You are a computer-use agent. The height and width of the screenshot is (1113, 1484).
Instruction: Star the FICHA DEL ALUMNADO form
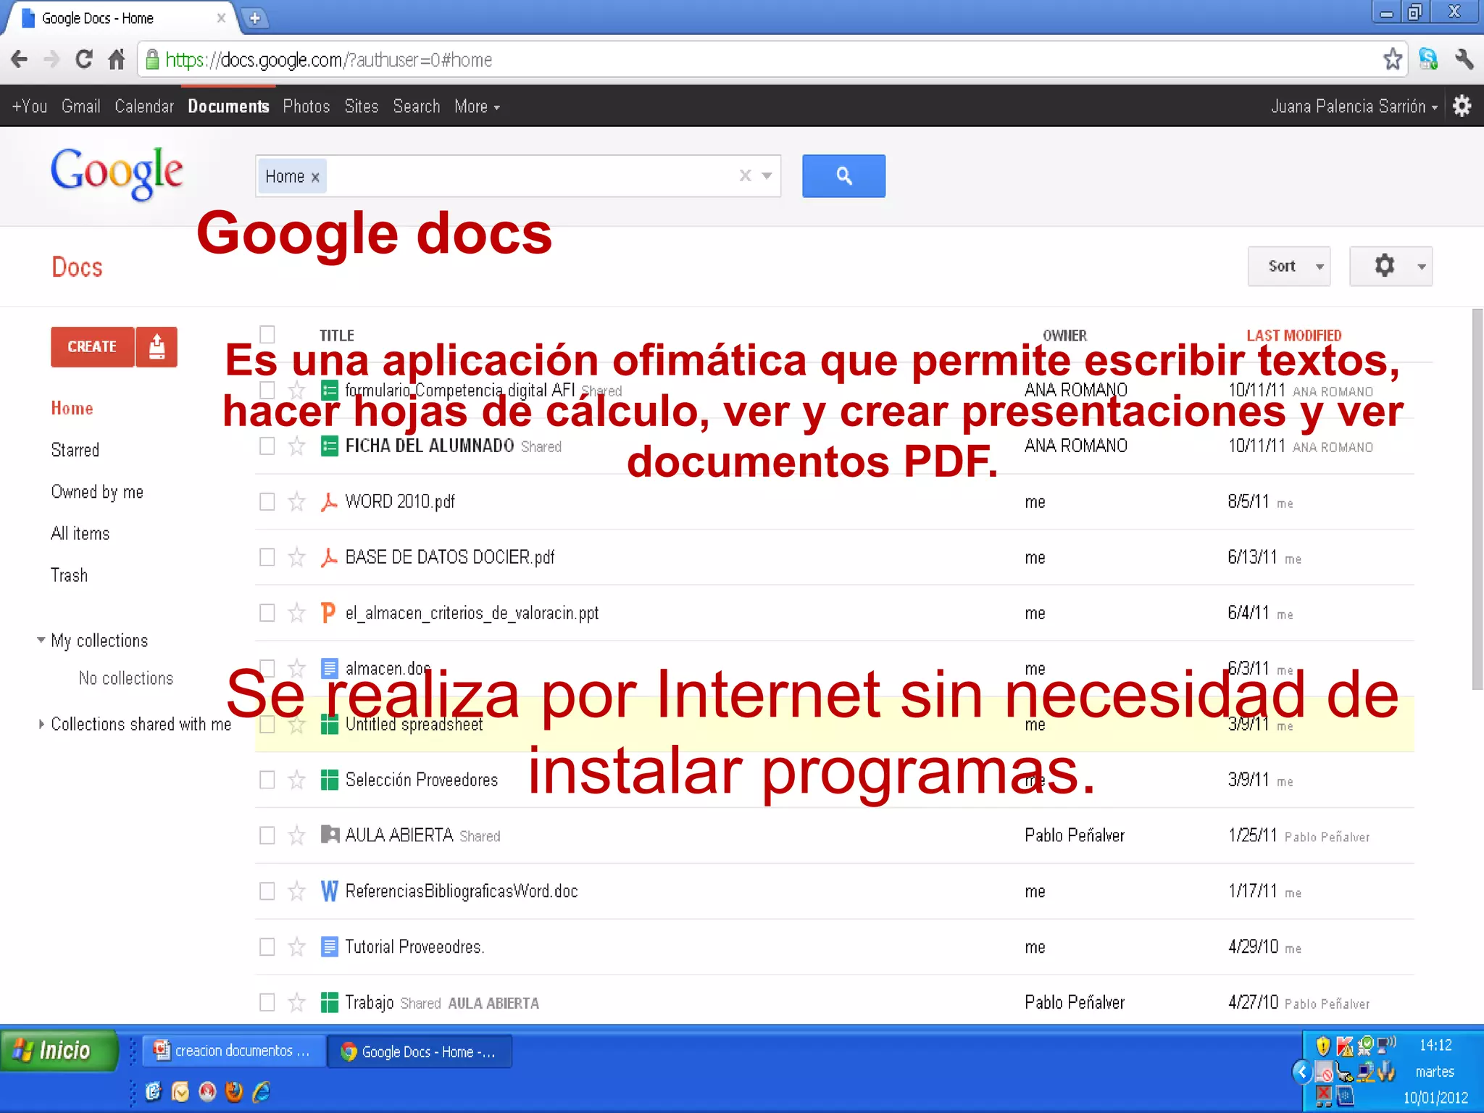coord(296,446)
